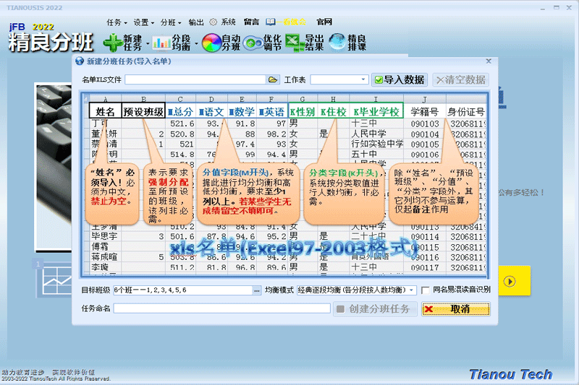The image size is (579, 385).
Task: Launch 精良排课 globe icon
Action: click(x=337, y=42)
